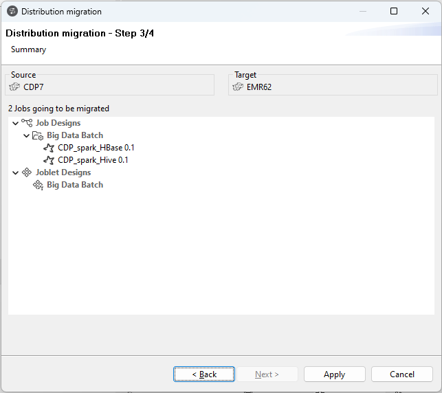
Task: Click the Joblet Designs node icon
Action: [x=27, y=172]
